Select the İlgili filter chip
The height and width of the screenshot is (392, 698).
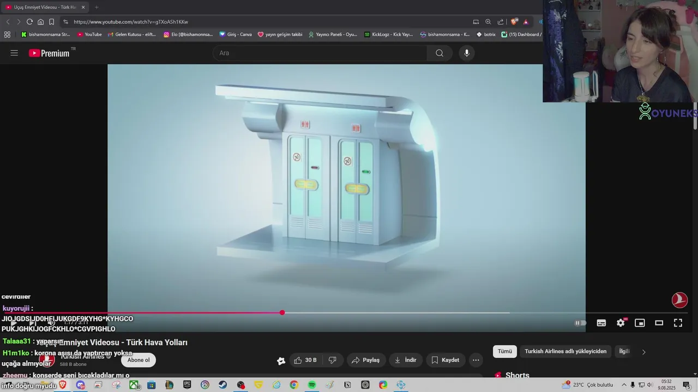[x=624, y=351]
